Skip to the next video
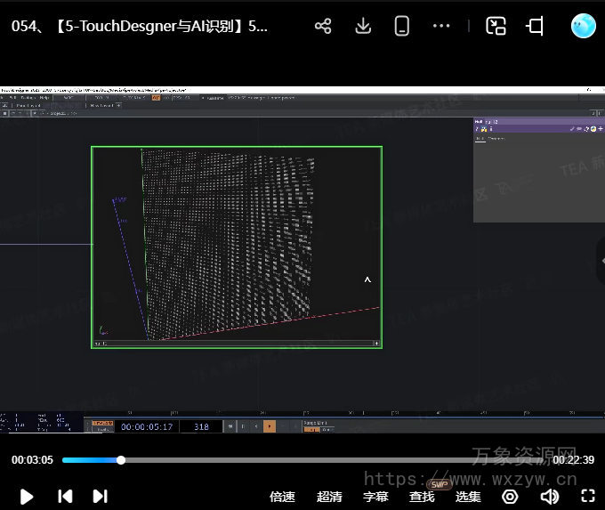Screen dimensions: 605x510 101,496
